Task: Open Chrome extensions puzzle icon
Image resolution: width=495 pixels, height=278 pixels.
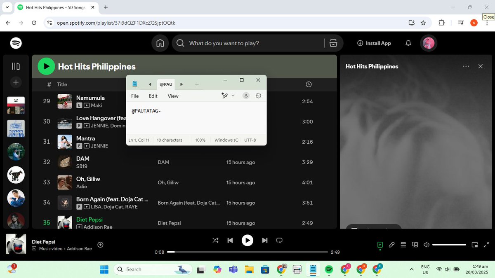Action: (441, 23)
